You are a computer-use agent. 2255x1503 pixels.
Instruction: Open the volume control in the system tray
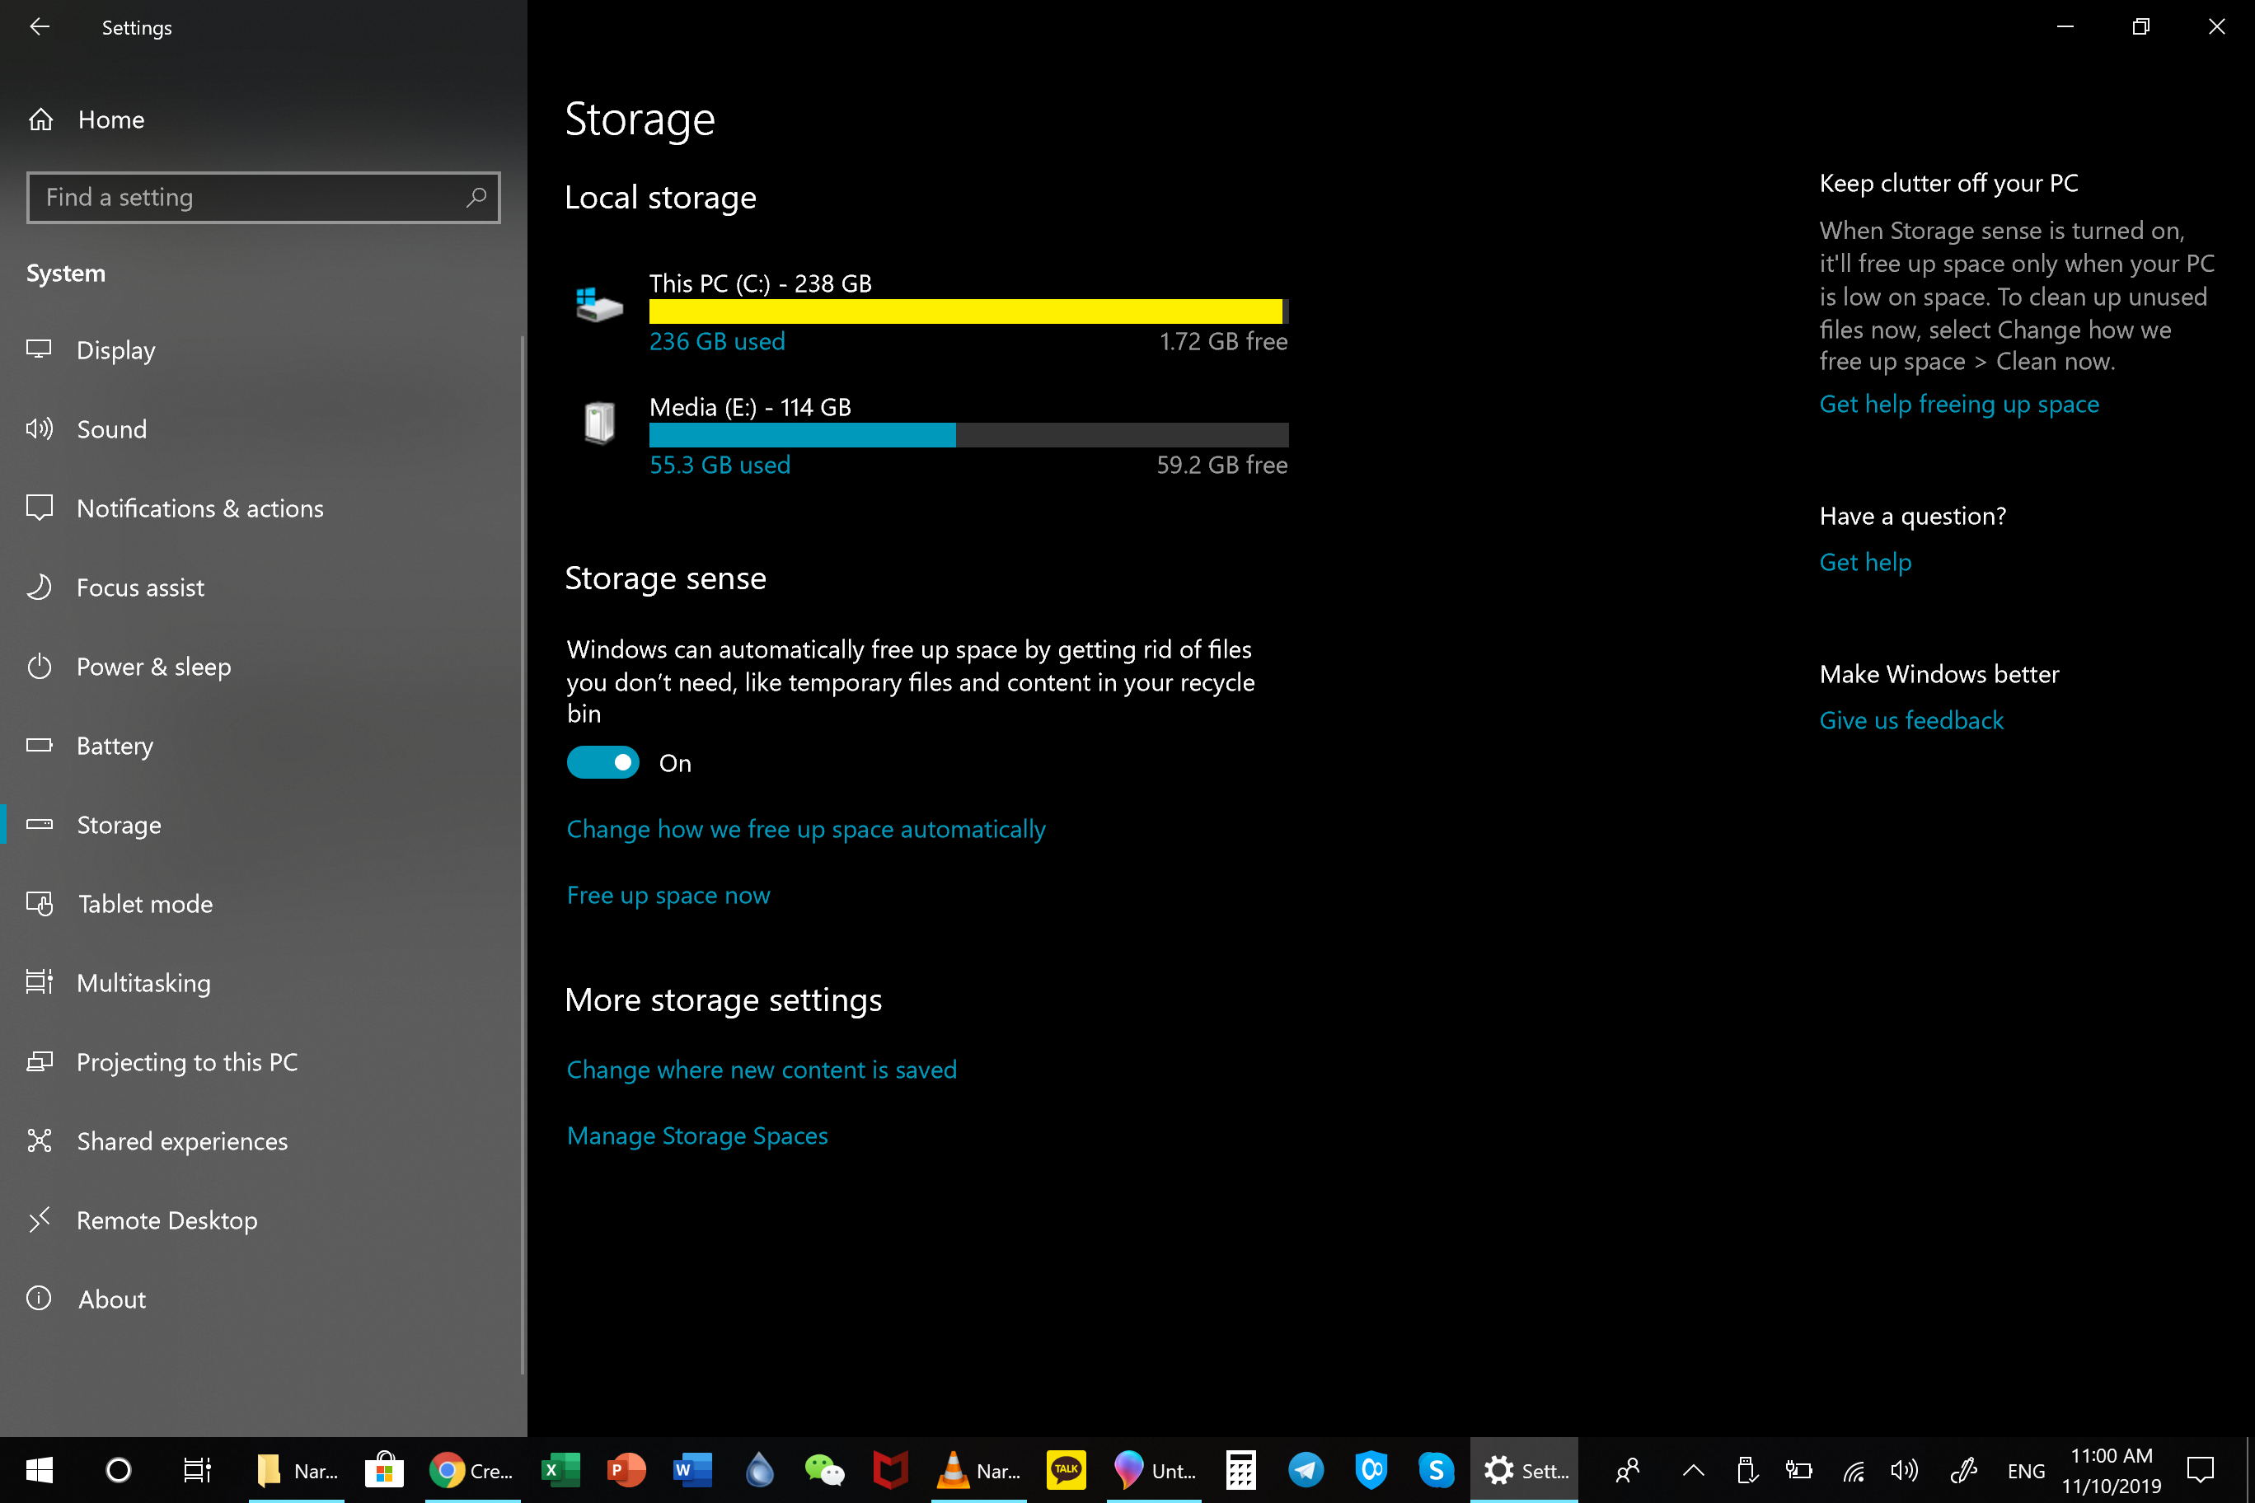pyautogui.click(x=1904, y=1470)
